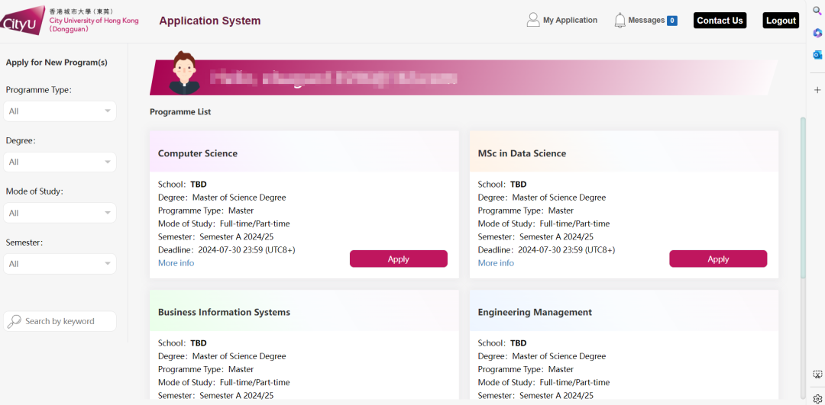Click Engineering Management Master of Science Degree
The image size is (825, 405).
point(558,356)
